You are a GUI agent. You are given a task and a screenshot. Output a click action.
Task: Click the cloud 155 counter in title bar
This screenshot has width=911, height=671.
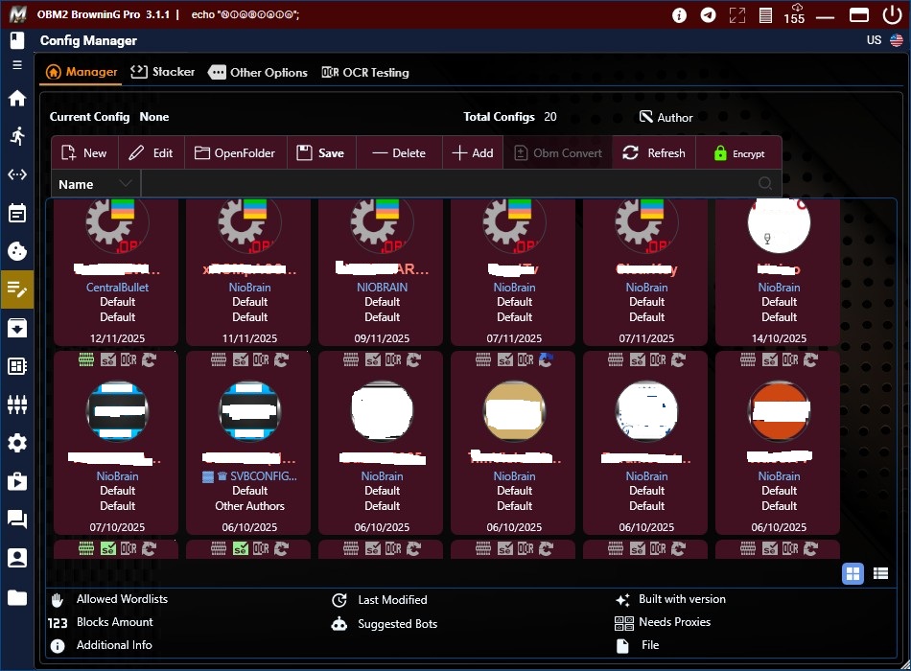[x=794, y=14]
